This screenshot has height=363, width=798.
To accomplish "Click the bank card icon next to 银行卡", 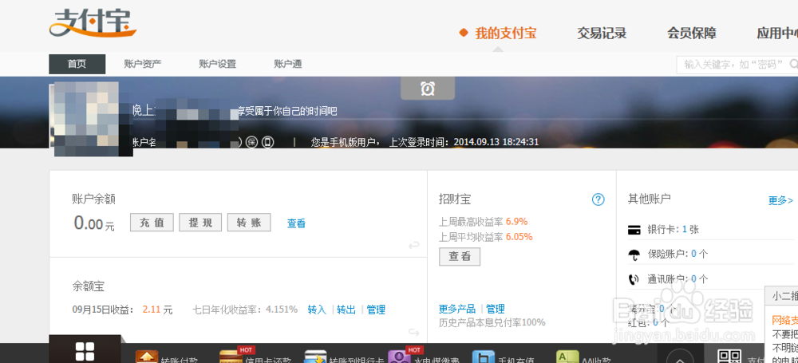I will pos(634,230).
